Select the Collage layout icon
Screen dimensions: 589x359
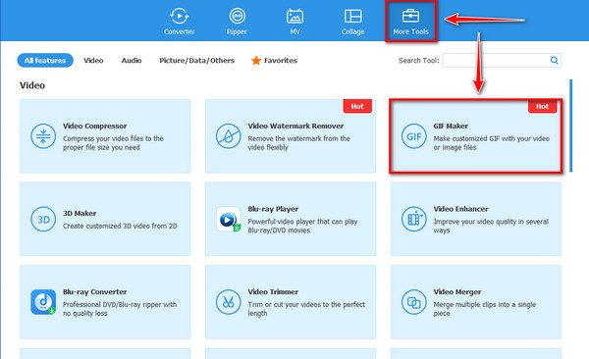pyautogui.click(x=352, y=16)
